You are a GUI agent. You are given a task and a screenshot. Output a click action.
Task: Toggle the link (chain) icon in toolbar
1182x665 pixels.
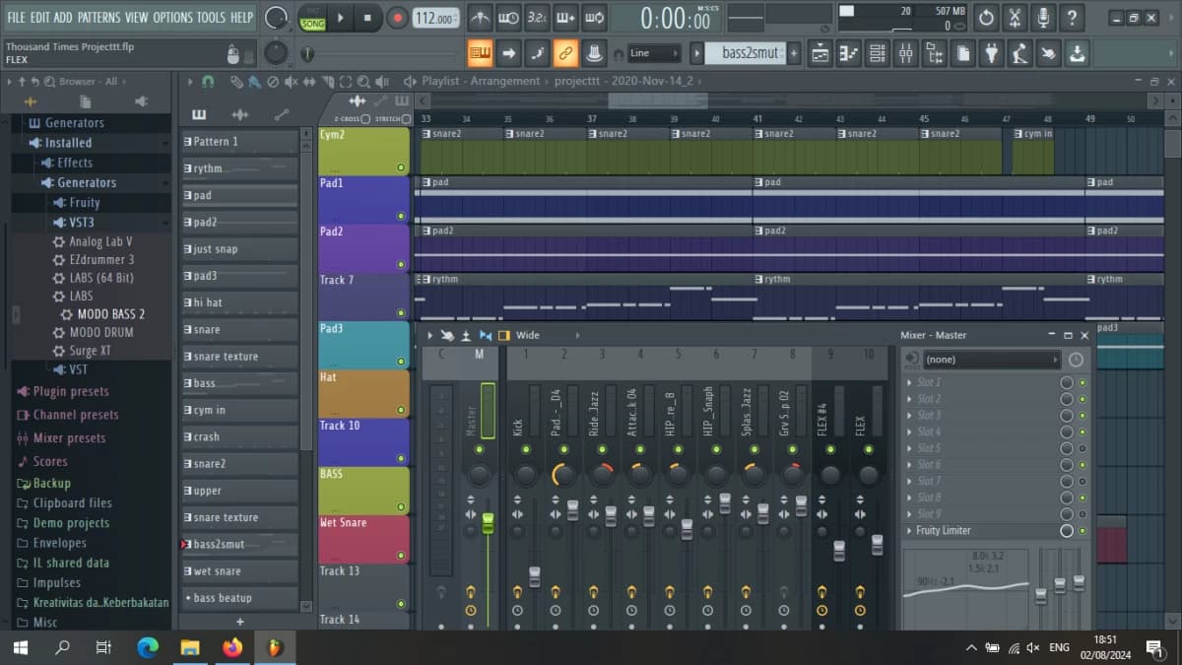coord(565,53)
